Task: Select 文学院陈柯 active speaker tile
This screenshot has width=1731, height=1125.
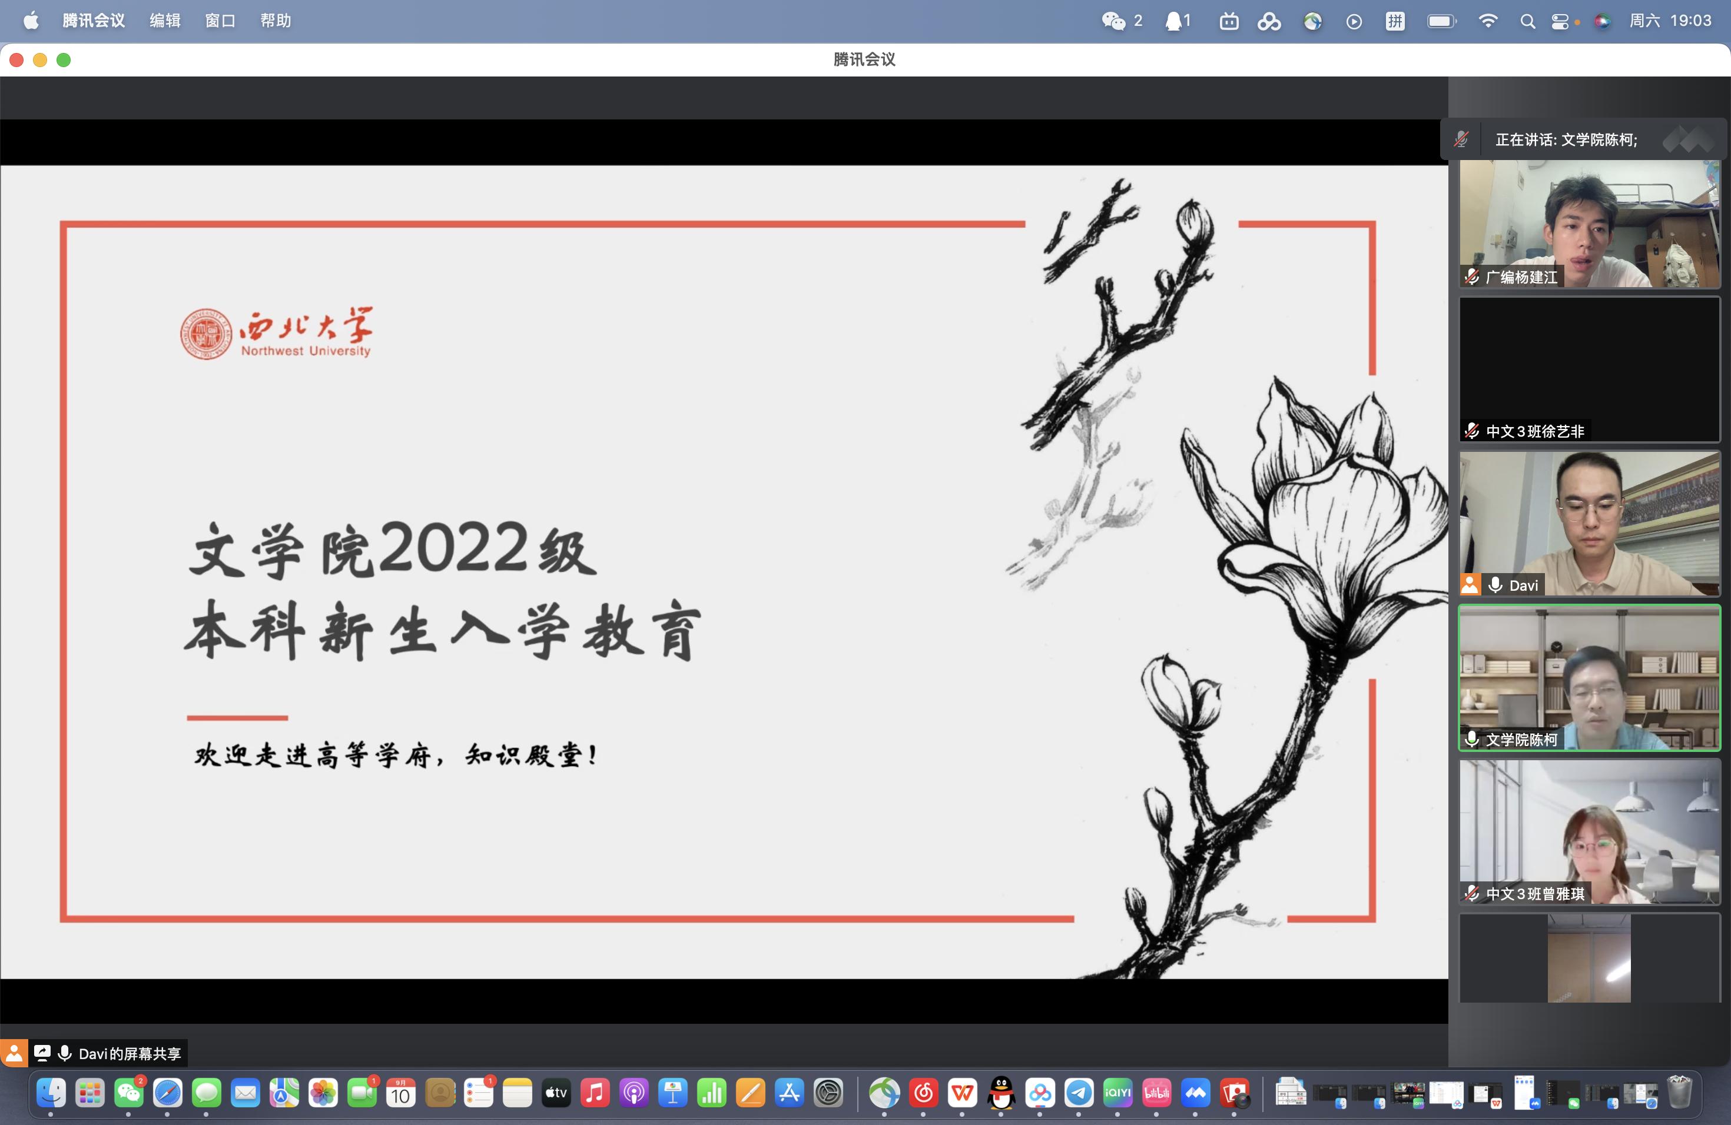Action: (1589, 677)
